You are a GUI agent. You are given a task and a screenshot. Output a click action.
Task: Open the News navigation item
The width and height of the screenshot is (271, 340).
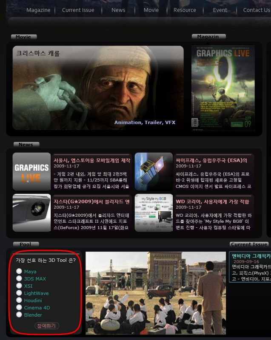tap(118, 10)
